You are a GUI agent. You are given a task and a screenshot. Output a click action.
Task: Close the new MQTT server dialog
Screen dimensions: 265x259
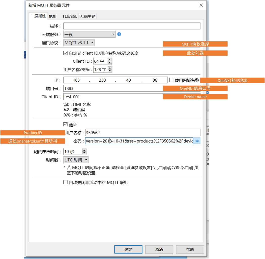click(x=201, y=5)
